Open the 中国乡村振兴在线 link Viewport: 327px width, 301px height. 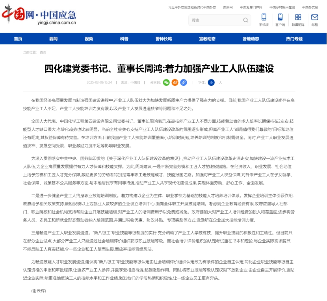tap(282, 7)
